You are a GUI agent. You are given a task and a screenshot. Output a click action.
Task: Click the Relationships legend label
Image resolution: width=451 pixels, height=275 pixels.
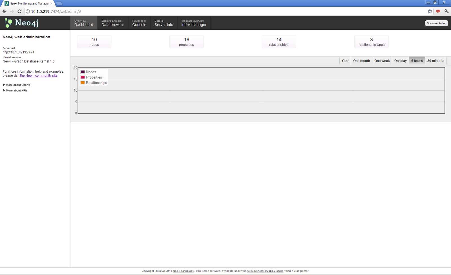click(97, 83)
